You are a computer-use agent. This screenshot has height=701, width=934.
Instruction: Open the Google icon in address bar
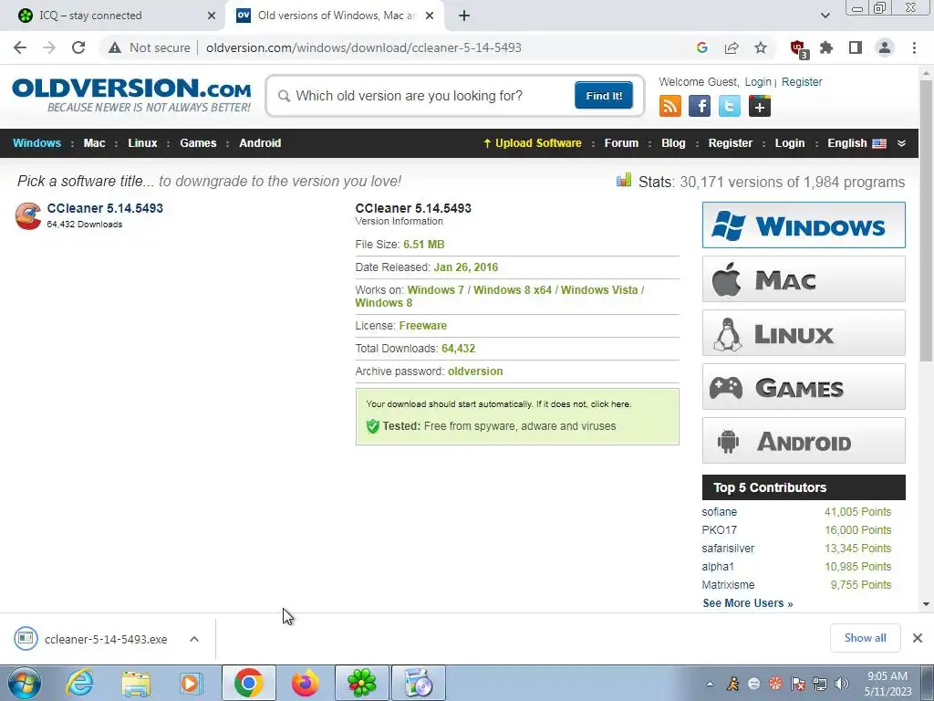point(702,47)
